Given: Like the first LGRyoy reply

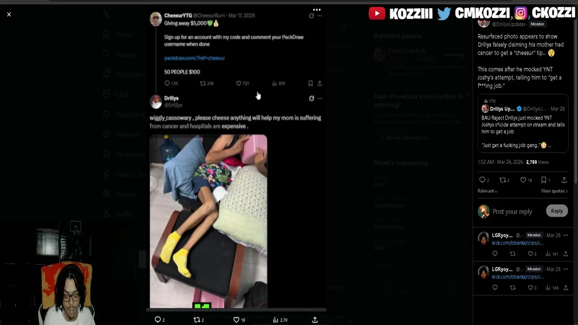Looking at the screenshot, I should click(x=531, y=254).
